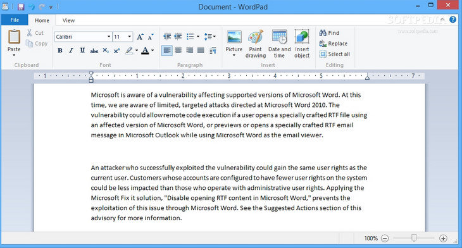Open Replace dialog
462x248 pixels.
coord(334,44)
